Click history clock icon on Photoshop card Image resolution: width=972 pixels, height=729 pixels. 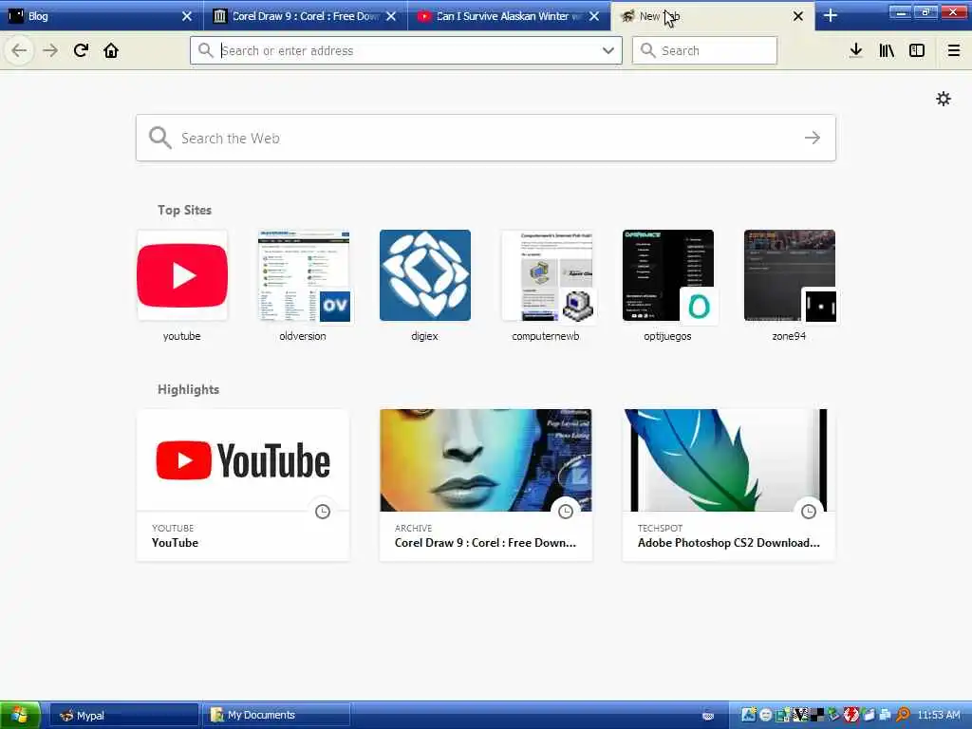[809, 512]
